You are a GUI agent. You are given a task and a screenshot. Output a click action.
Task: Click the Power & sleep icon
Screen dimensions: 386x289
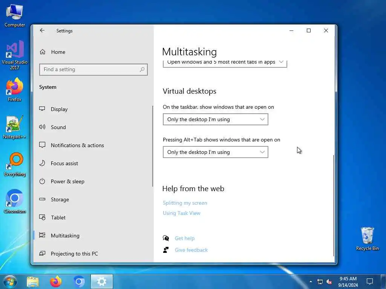coord(42,181)
